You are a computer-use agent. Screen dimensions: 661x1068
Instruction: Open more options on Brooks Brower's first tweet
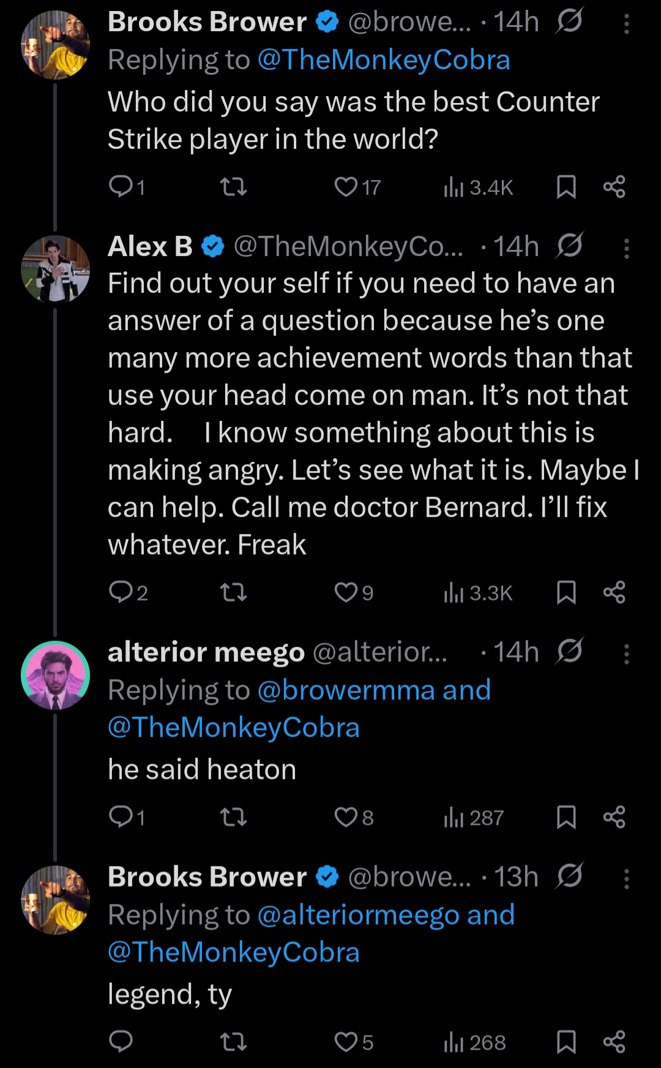[626, 23]
